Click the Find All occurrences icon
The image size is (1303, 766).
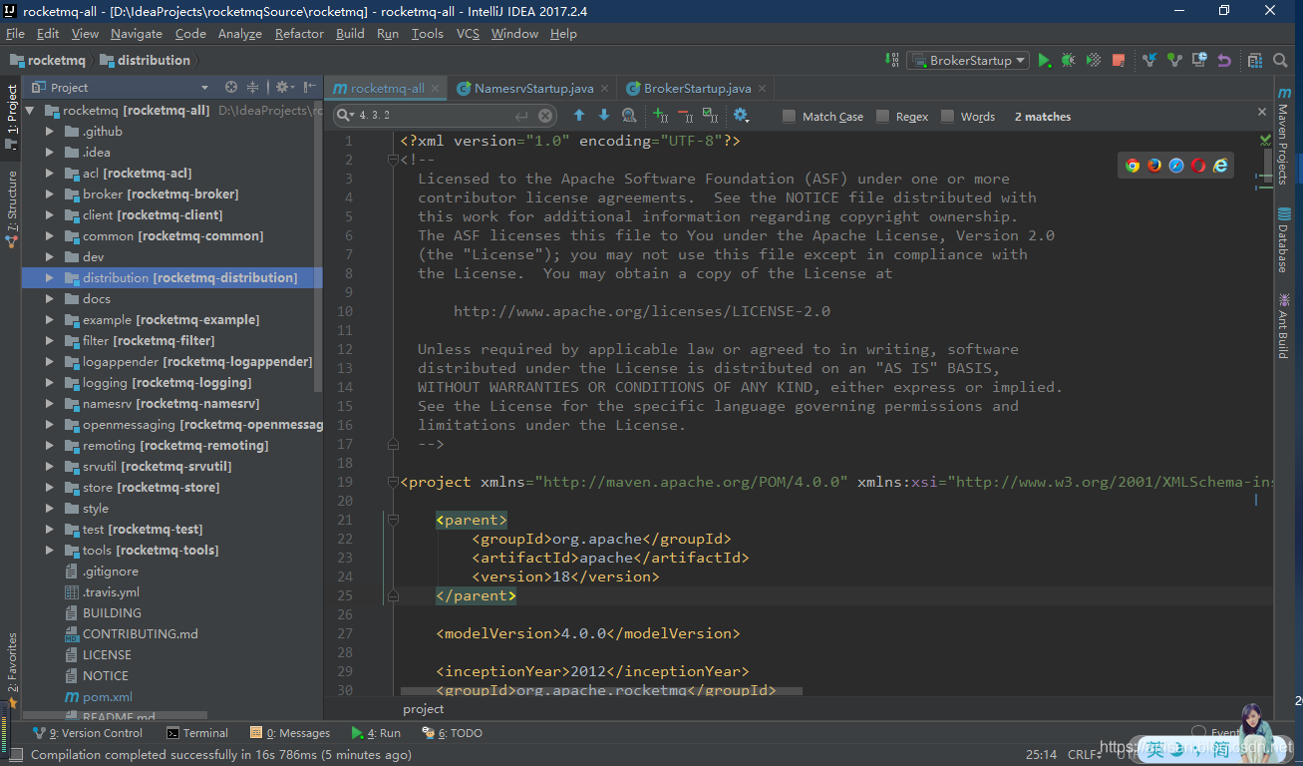[629, 116]
